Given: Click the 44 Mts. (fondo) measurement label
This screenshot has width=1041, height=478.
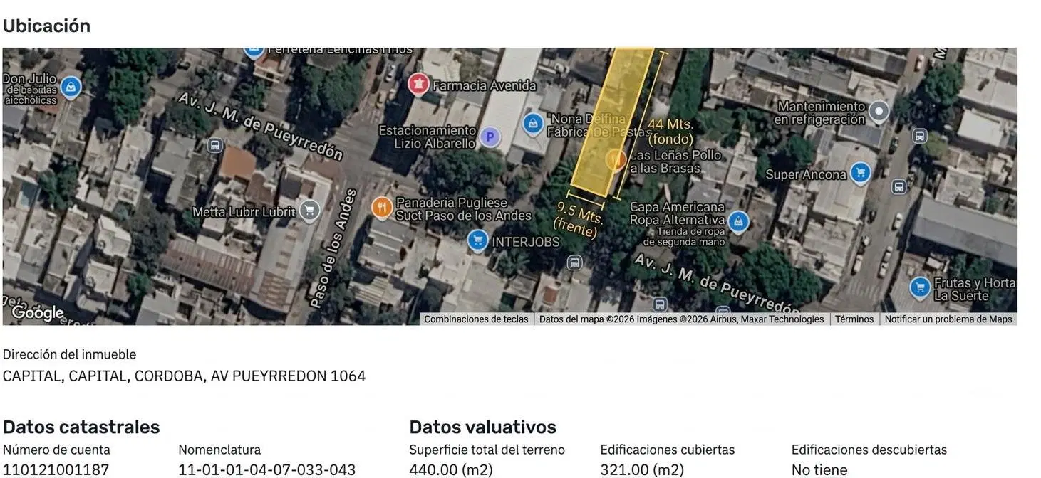Looking at the screenshot, I should click(670, 132).
